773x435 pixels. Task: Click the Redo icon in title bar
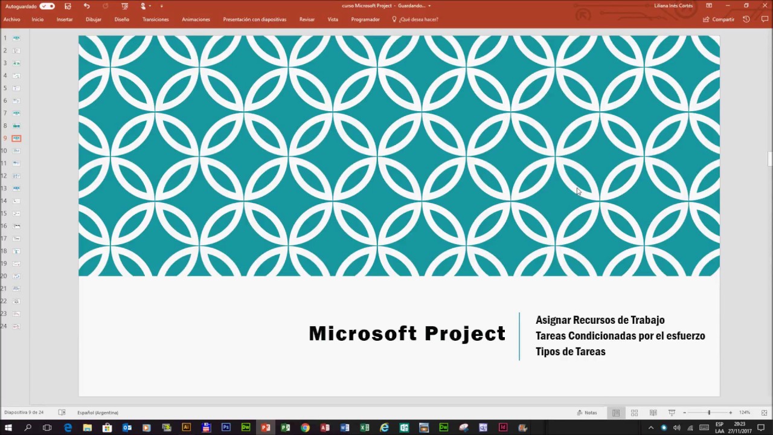coord(106,6)
